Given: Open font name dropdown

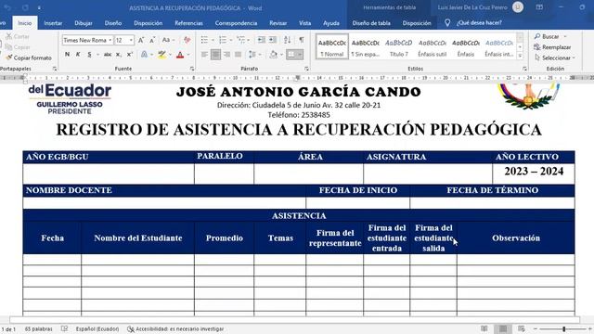Looking at the screenshot, I should [x=110, y=40].
